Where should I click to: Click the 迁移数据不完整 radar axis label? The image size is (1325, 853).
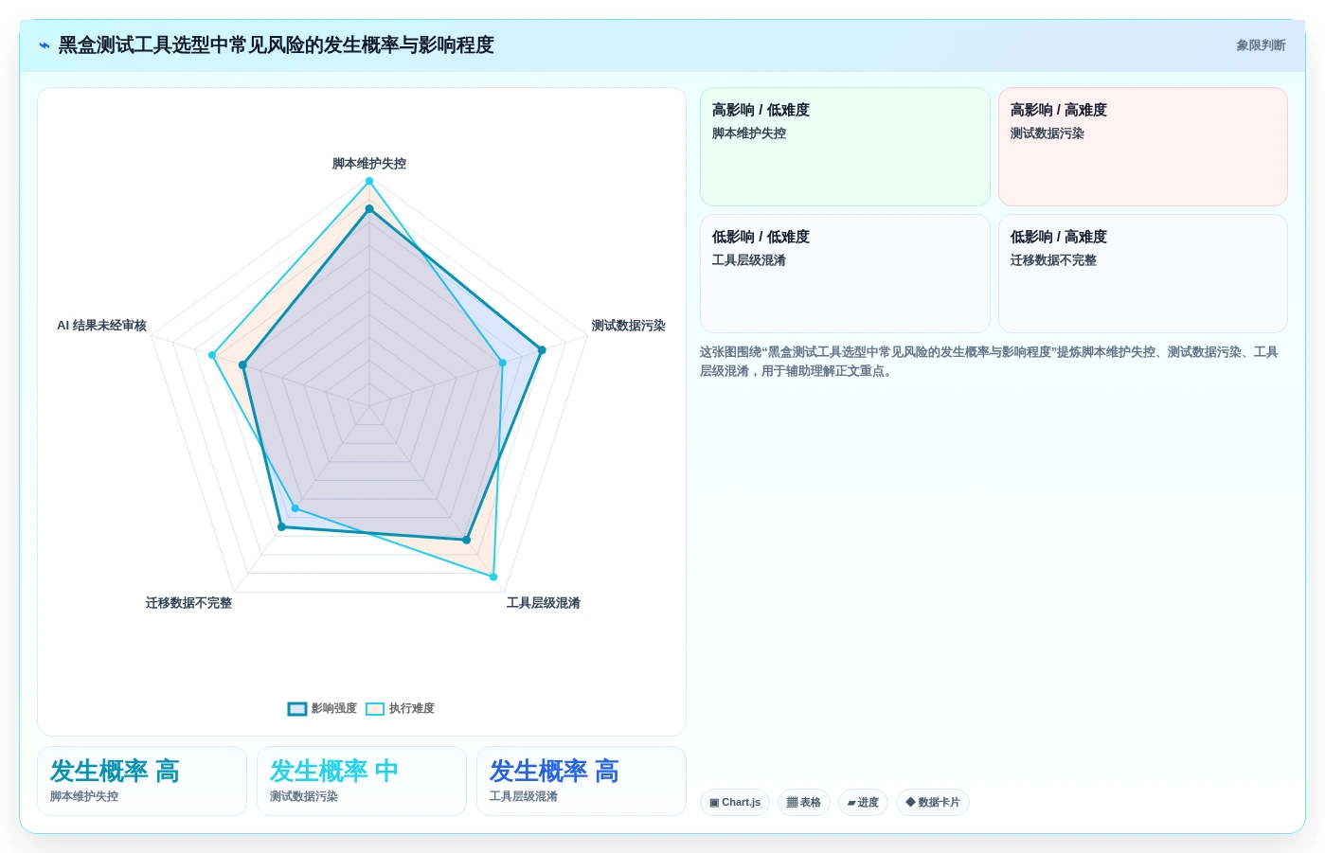click(x=188, y=603)
